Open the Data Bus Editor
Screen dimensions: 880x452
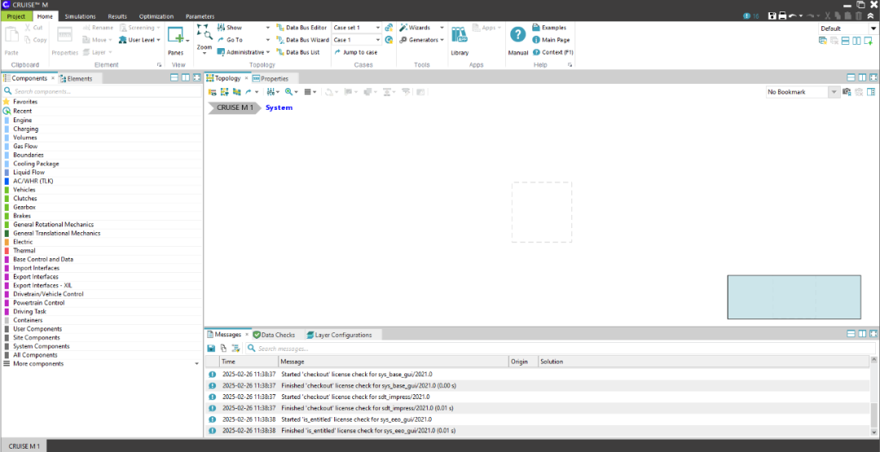(301, 28)
